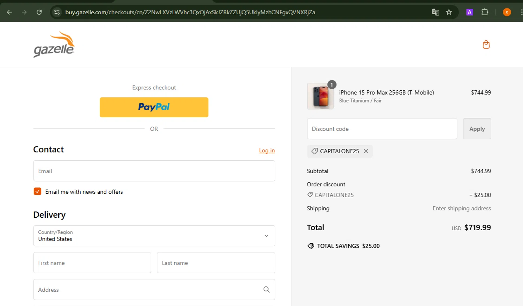The width and height of the screenshot is (523, 306).
Task: Click tag icon on CAPITALONE25 chip
Action: pyautogui.click(x=314, y=151)
